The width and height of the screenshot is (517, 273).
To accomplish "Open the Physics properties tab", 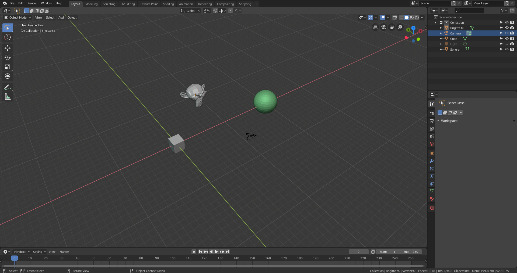I will 432,176.
